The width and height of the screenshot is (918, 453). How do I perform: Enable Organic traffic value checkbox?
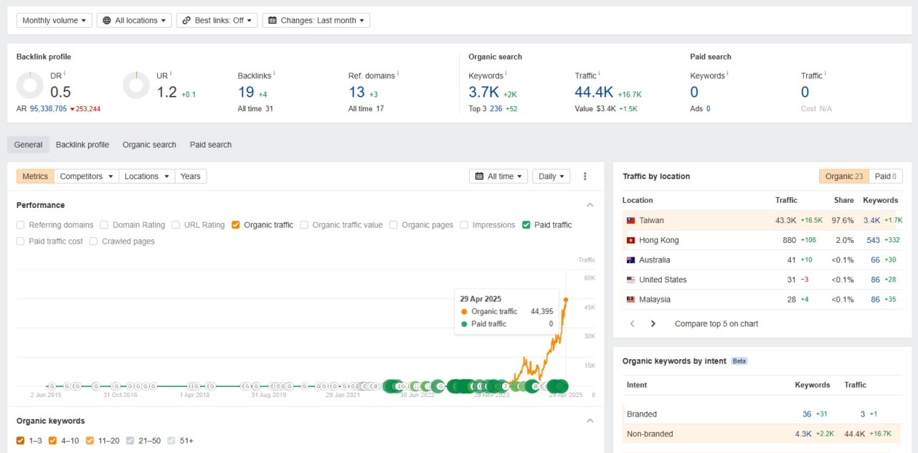(305, 225)
